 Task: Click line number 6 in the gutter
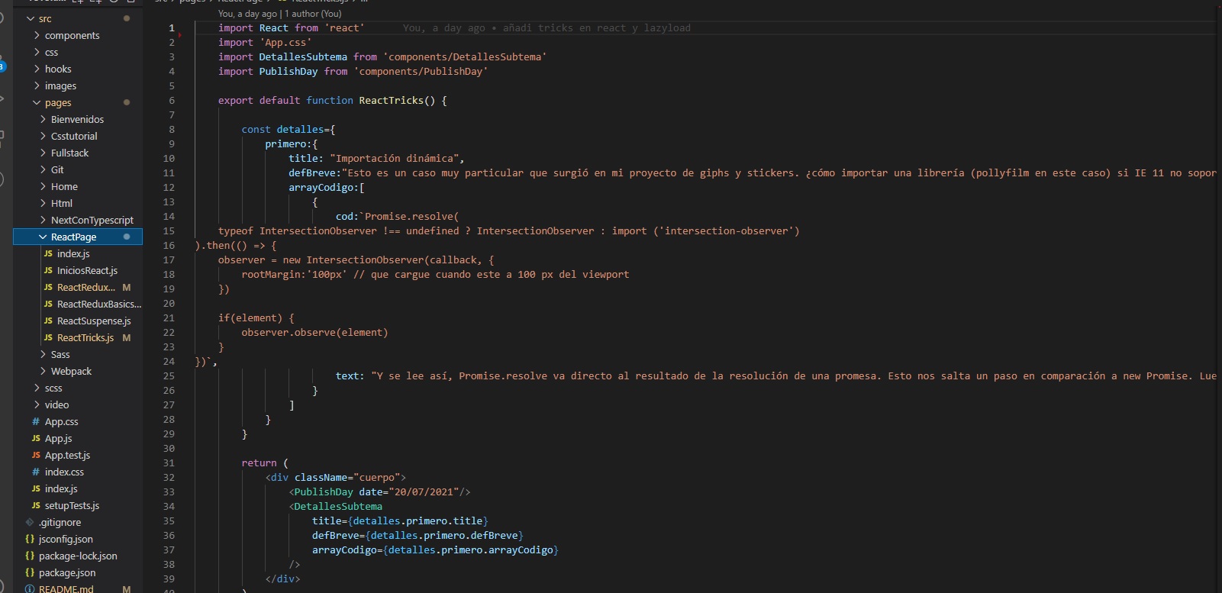[x=172, y=100]
